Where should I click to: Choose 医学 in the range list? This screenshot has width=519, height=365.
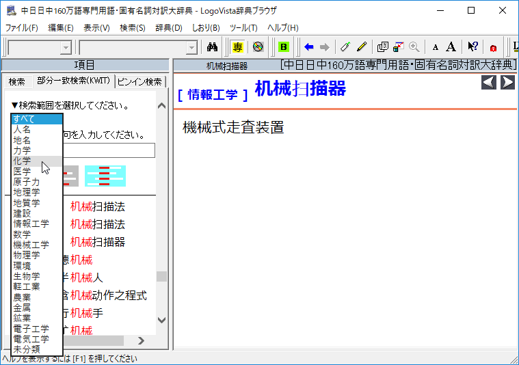[37, 172]
